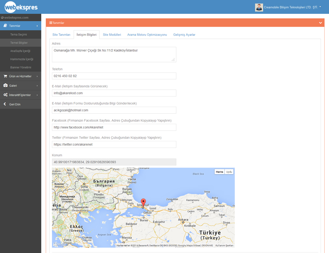Switch map to Uydu view
This screenshot has width=329, height=253.
pyautogui.click(x=229, y=172)
